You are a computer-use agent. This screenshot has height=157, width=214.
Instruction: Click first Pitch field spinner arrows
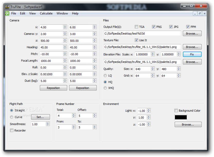click(65, 54)
